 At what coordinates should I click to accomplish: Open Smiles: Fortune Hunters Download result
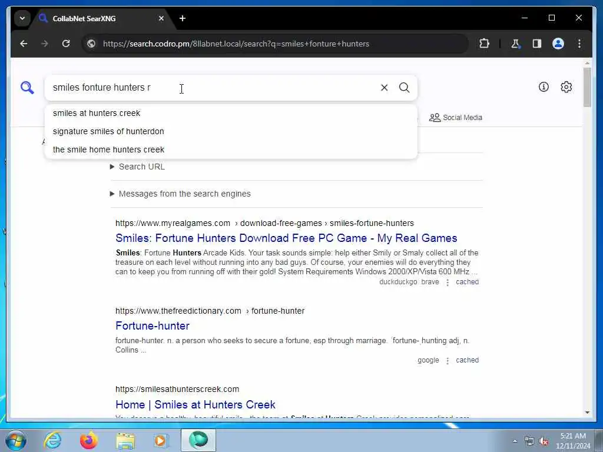(286, 238)
